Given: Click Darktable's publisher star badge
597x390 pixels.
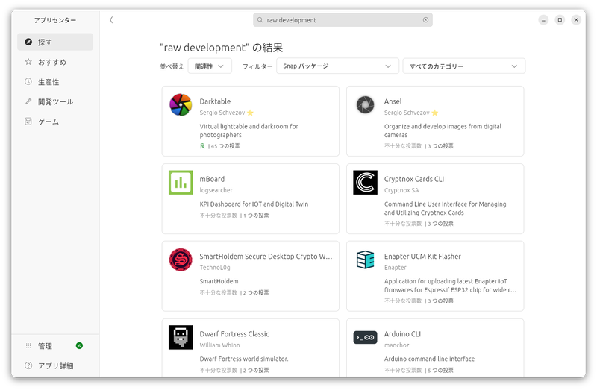Looking at the screenshot, I should coord(250,113).
